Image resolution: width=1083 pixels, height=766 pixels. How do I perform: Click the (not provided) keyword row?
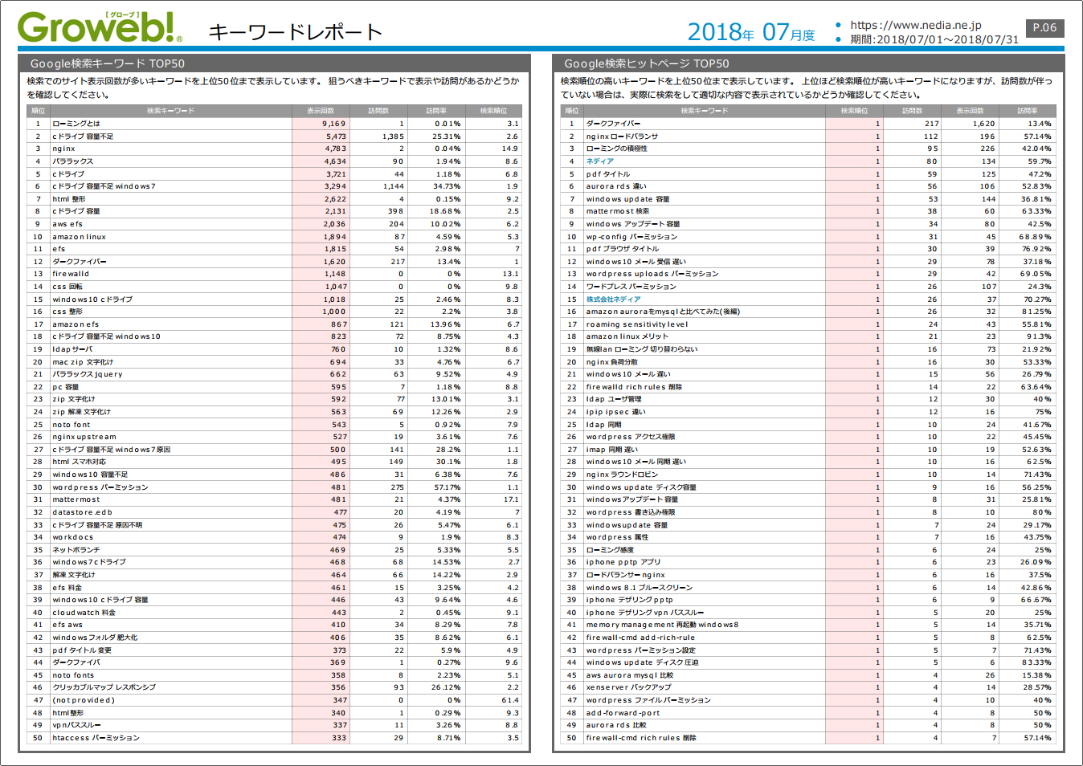click(x=274, y=700)
